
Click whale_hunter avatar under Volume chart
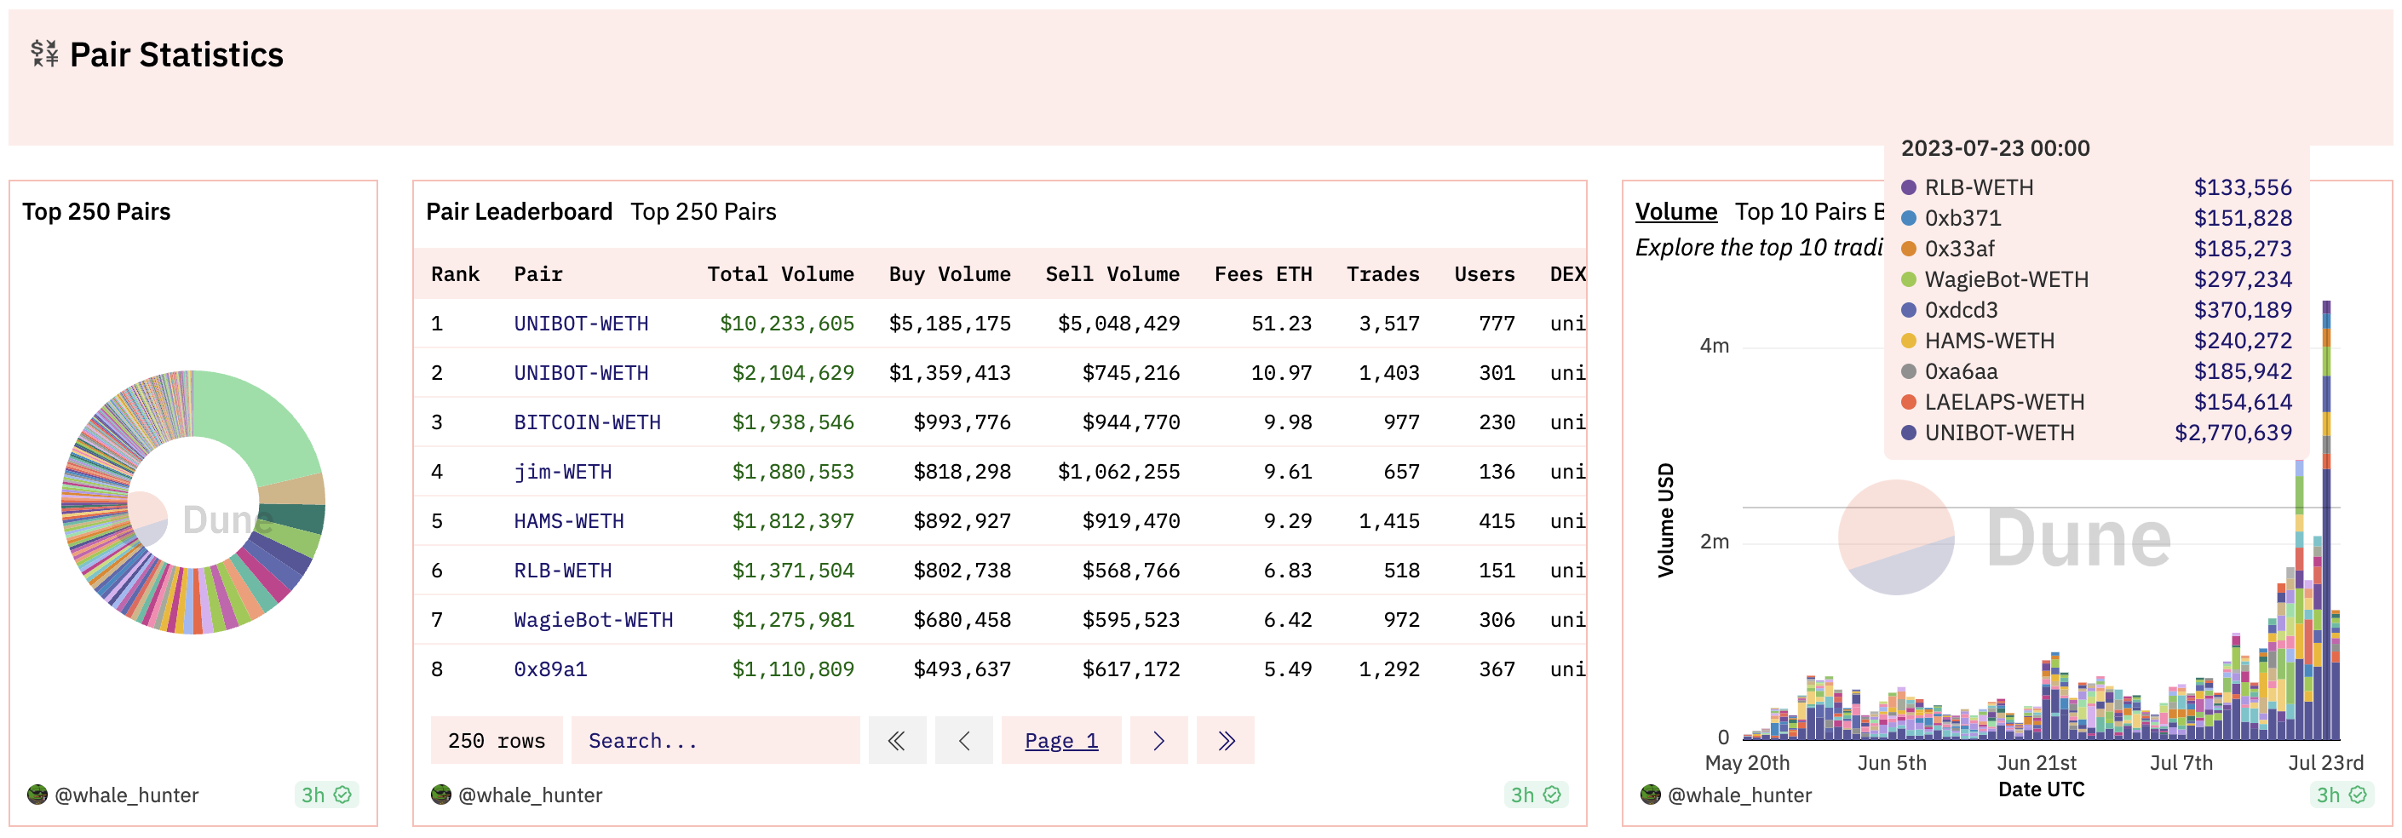click(1651, 795)
